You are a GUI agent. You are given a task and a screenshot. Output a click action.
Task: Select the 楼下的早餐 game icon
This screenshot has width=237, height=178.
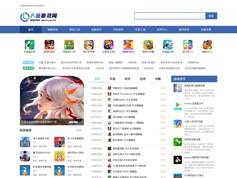89,44
